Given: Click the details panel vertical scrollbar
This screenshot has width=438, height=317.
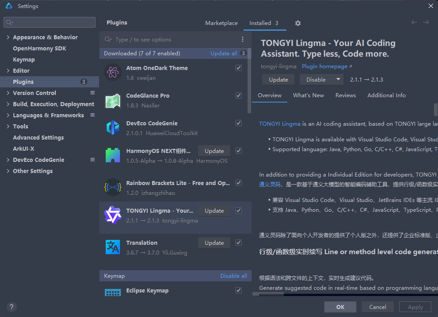Looking at the screenshot, I should click(436, 110).
